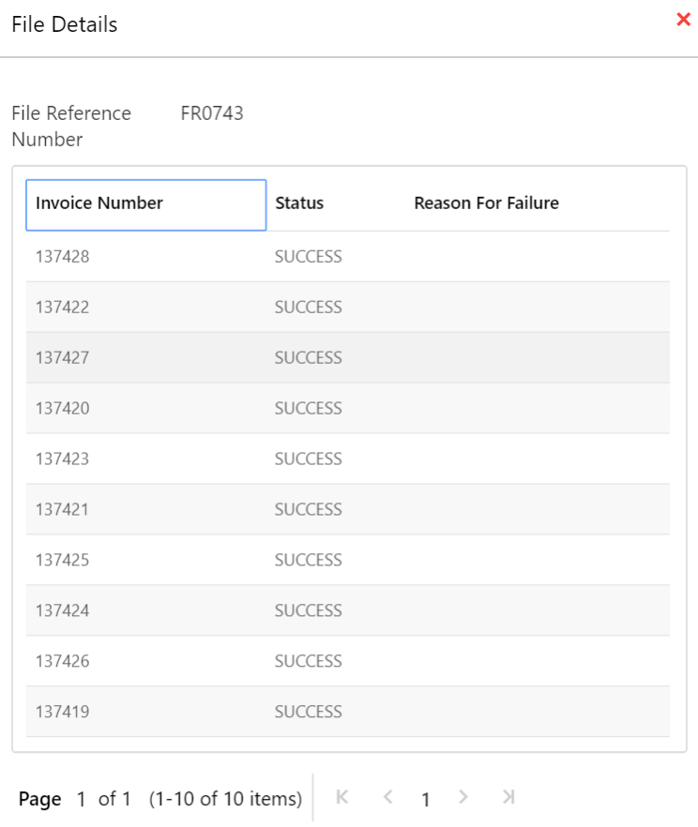Select invoice 137426 row

click(x=63, y=661)
